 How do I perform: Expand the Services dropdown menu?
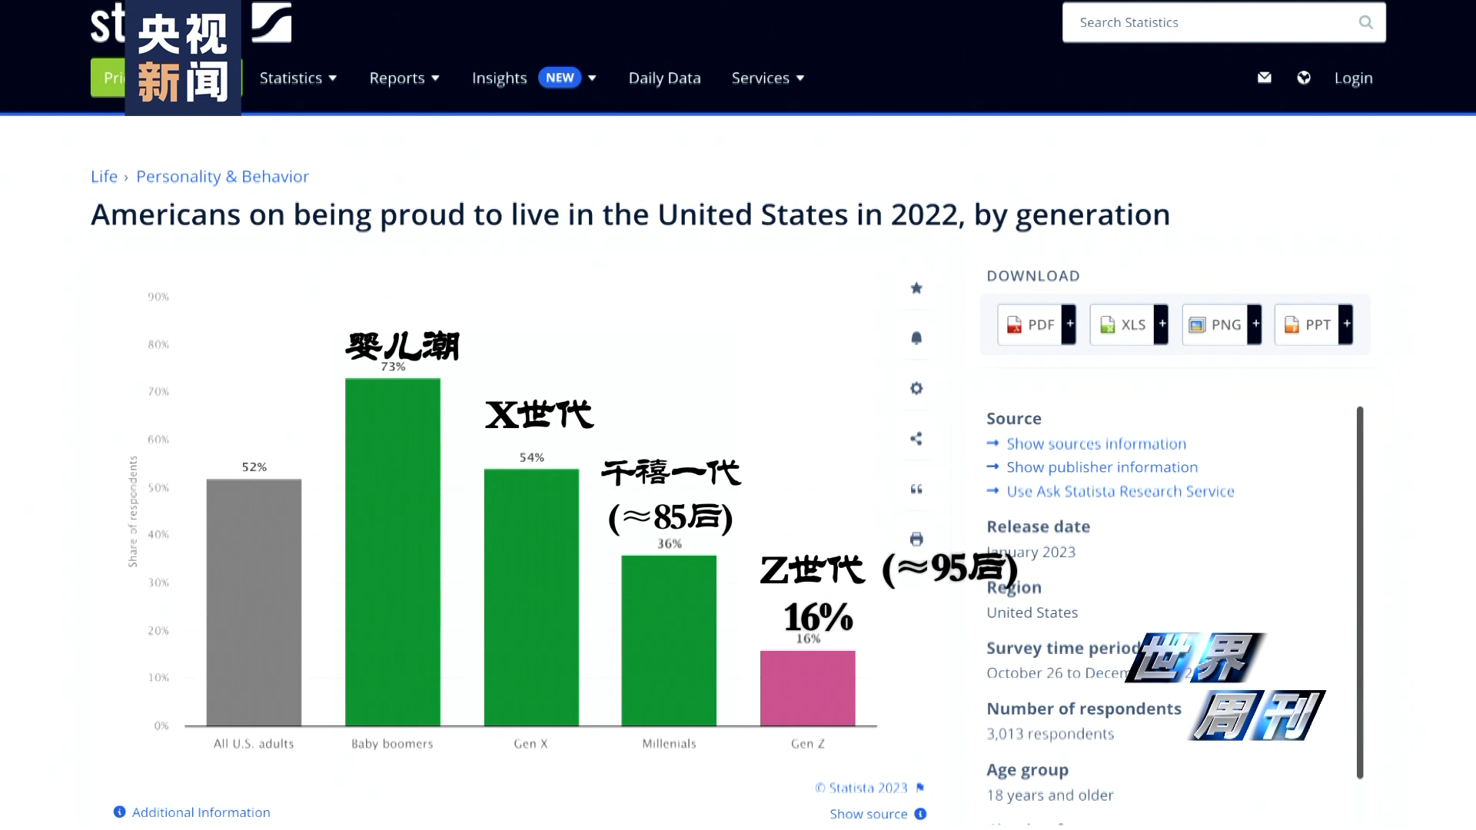[768, 78]
